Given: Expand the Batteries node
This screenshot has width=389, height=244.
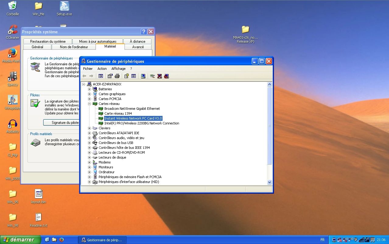Looking at the screenshot, I should click(89, 89).
